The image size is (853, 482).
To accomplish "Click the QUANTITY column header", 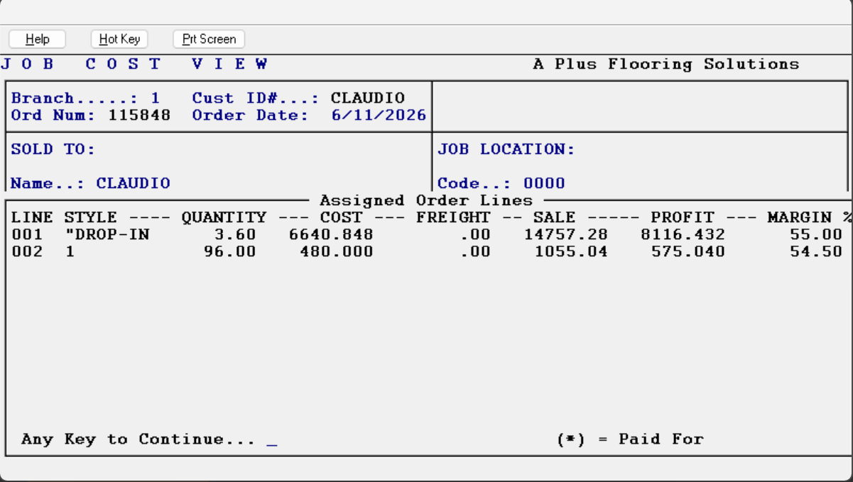I will [x=224, y=217].
